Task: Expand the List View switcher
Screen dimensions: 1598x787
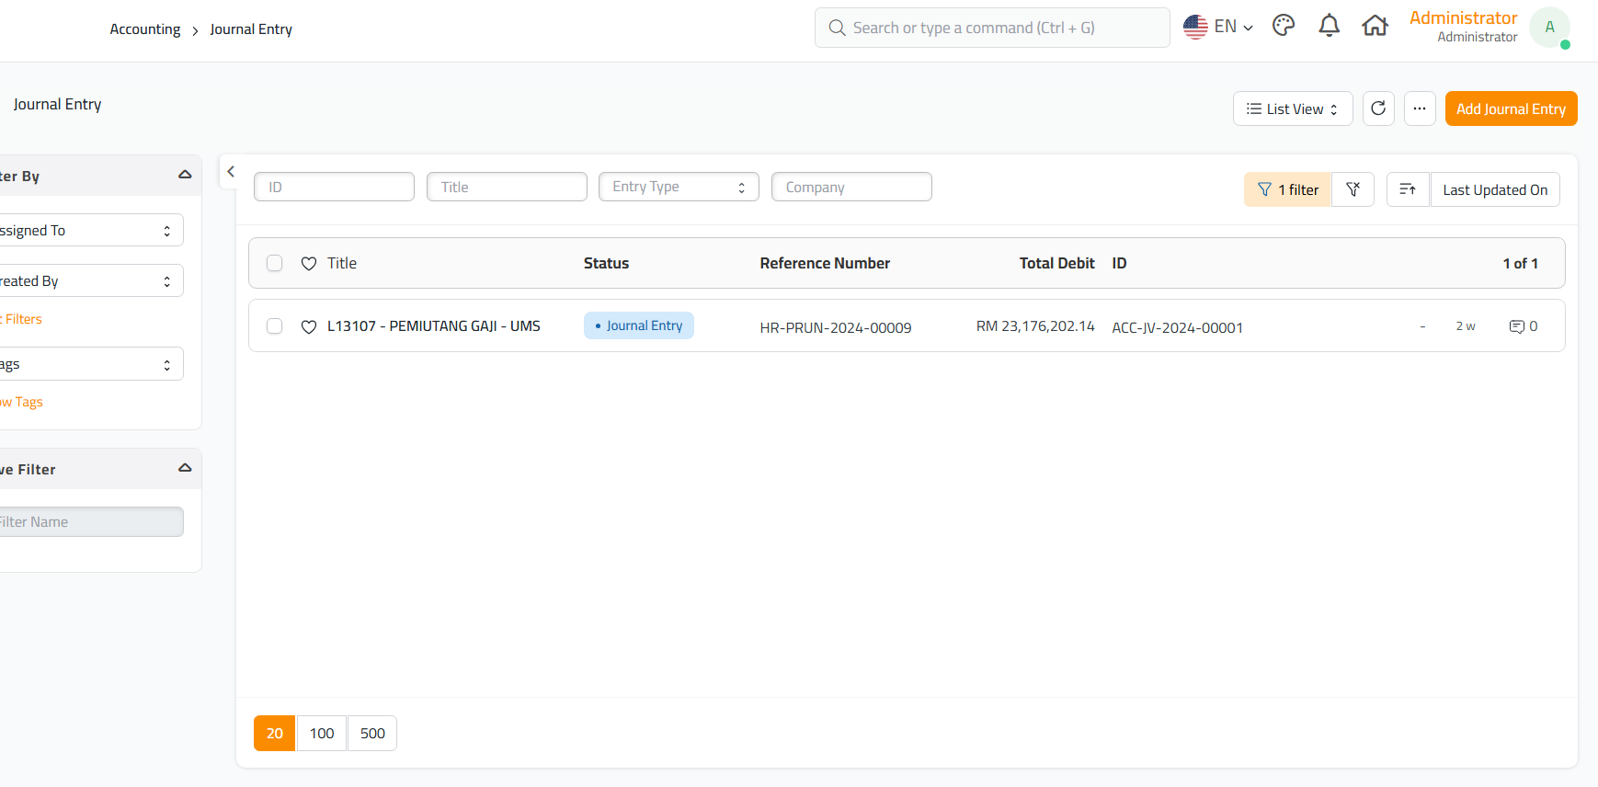Action: (x=1292, y=108)
